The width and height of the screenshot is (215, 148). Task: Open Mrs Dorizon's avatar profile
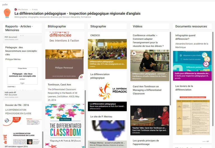coord(16,9)
